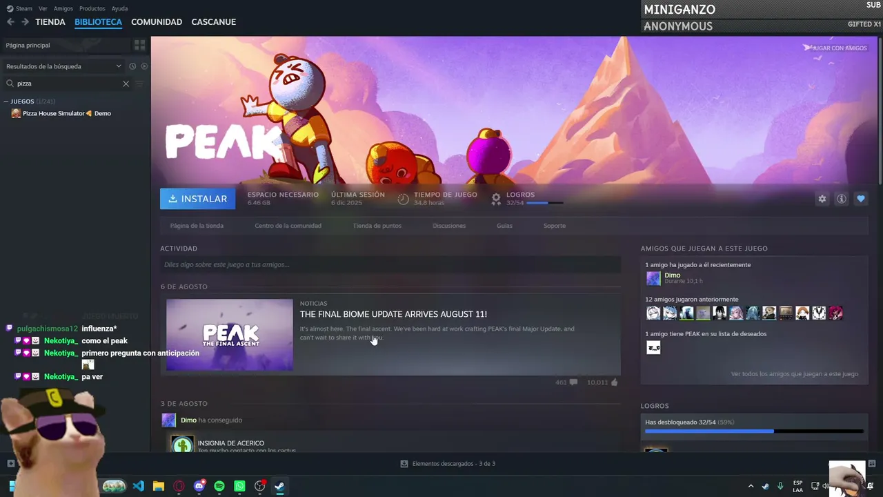Open PEAK manage settings gear

click(x=822, y=199)
